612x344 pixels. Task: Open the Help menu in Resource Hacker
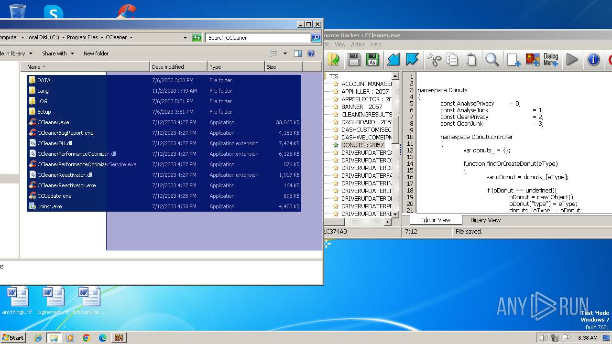(x=376, y=44)
